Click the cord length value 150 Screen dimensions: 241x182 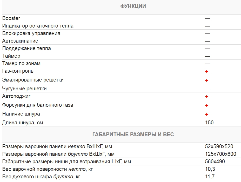point(209,123)
